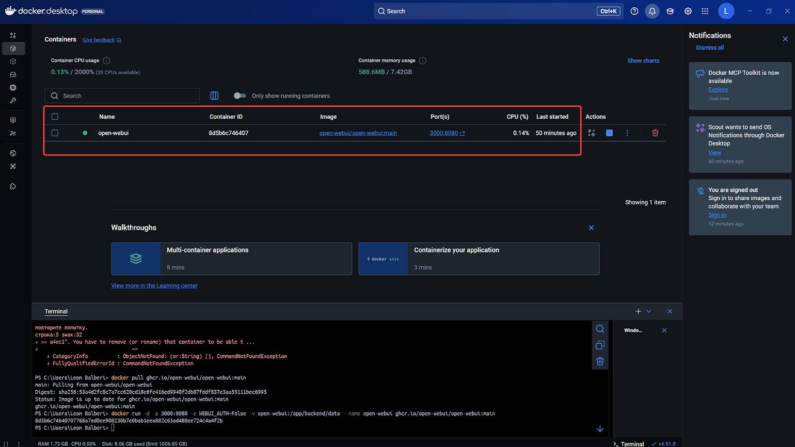Open Volumes from the left sidebar

tap(13, 74)
